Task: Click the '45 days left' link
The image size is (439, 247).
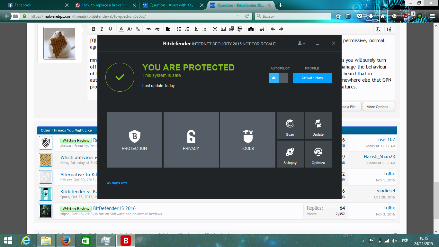Action: coord(117,183)
